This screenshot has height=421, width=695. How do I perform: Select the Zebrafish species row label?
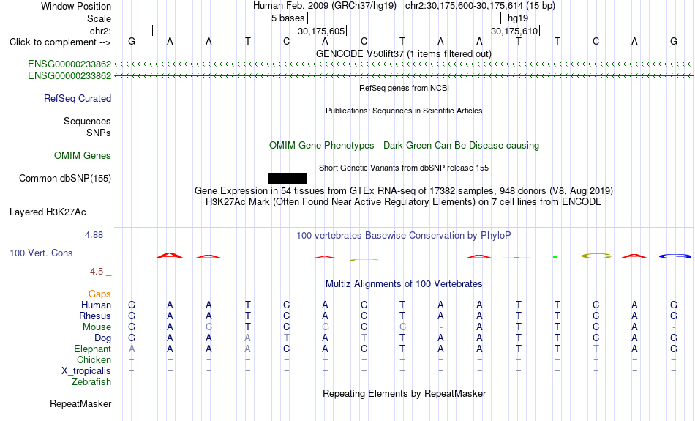91,381
